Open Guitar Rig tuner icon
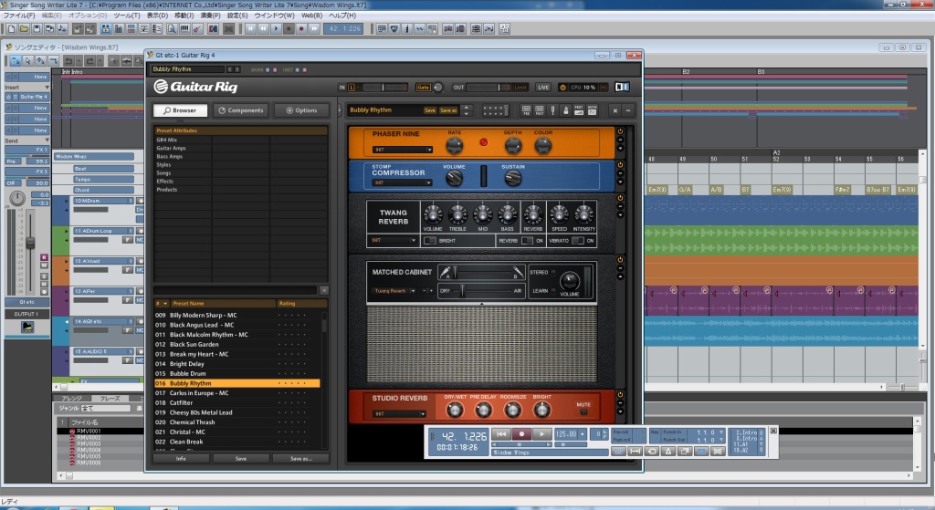 pyautogui.click(x=552, y=110)
